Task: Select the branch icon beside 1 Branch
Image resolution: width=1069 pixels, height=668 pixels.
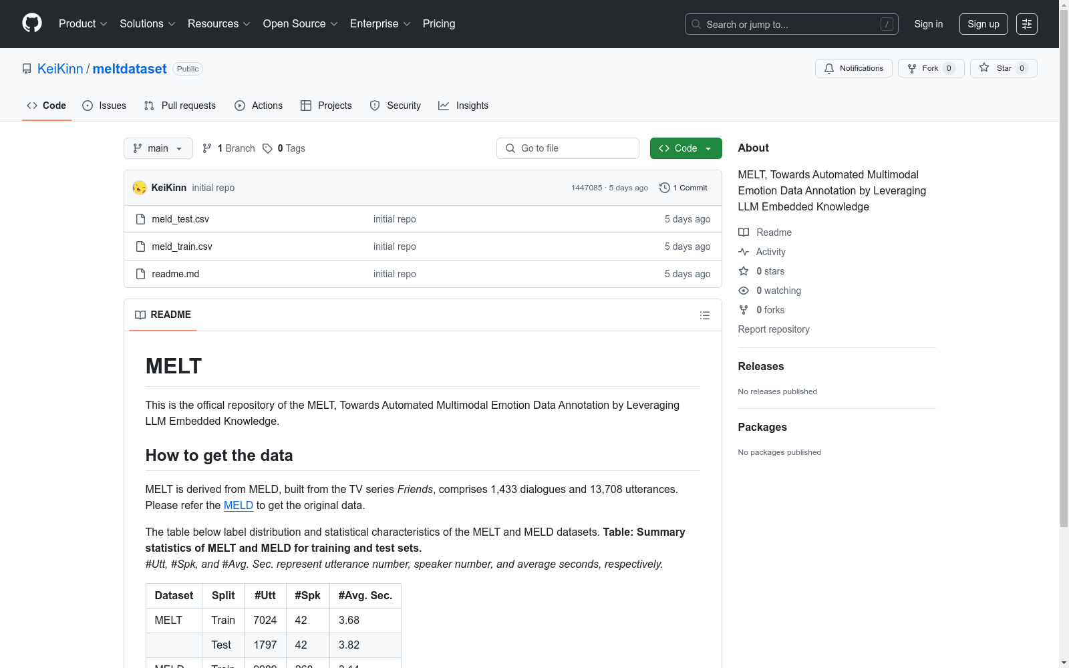Action: (x=207, y=148)
